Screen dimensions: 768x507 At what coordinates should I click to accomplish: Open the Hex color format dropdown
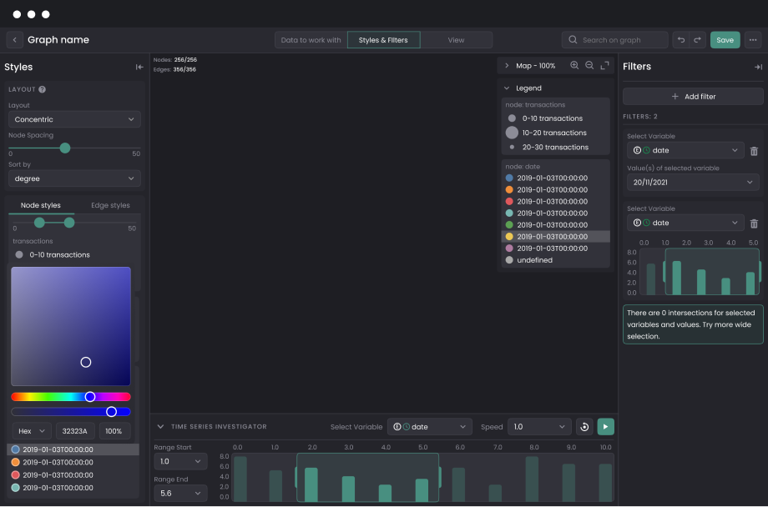[x=32, y=431]
